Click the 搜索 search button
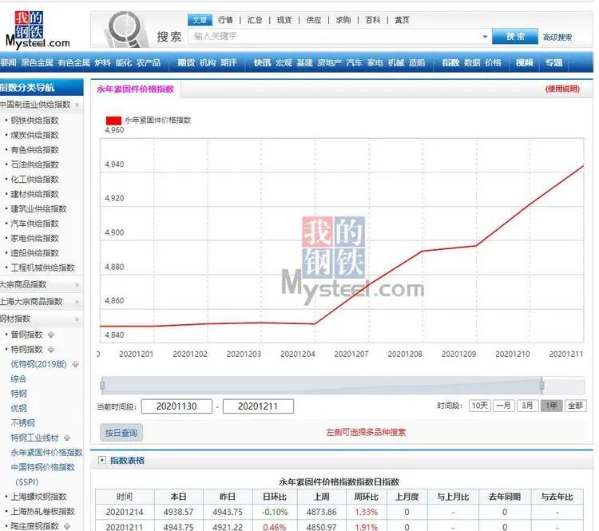599x531 pixels. coord(515,37)
